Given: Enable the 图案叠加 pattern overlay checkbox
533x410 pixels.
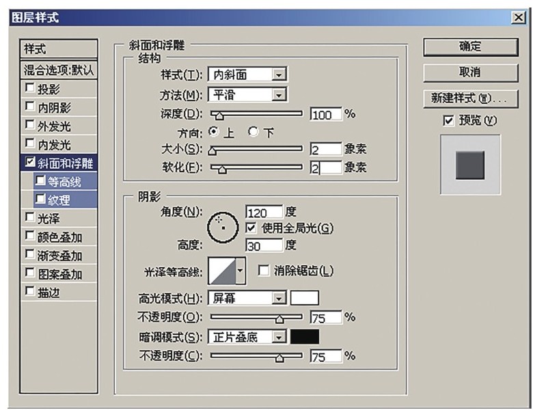Looking at the screenshot, I should (30, 273).
